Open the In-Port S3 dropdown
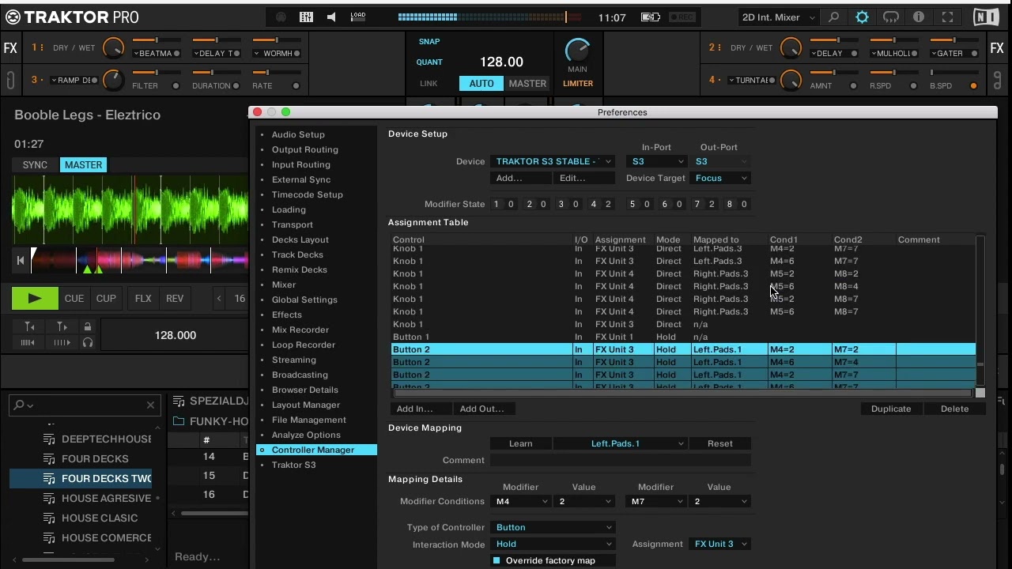 tap(657, 161)
